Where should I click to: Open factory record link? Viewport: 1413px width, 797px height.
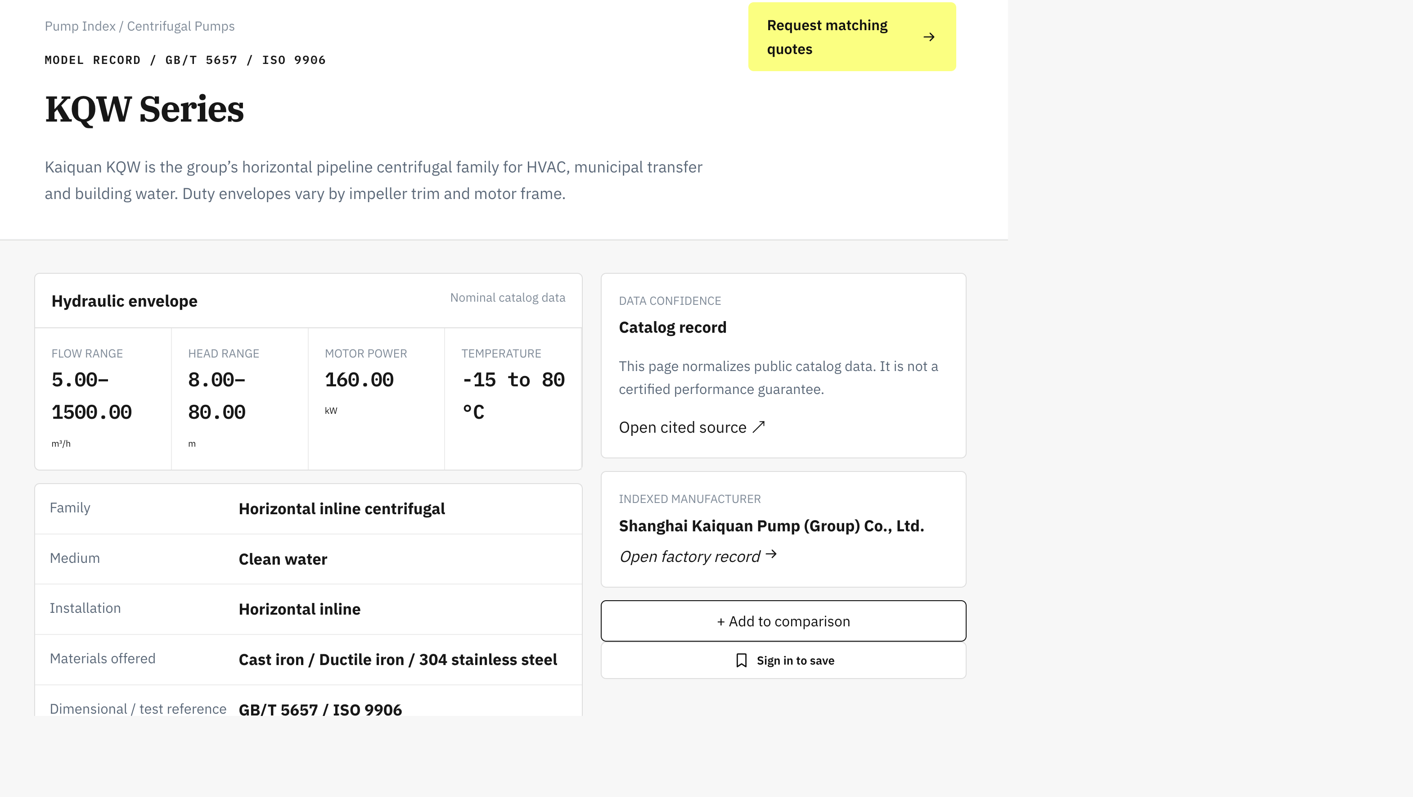697,556
